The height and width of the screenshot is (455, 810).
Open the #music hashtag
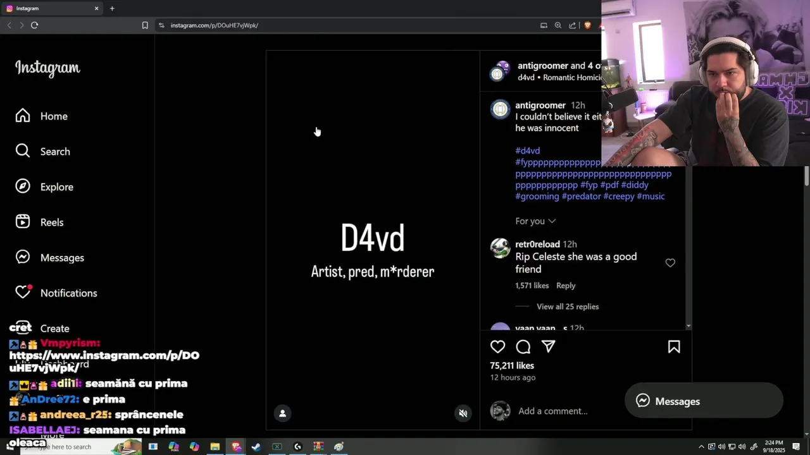click(x=651, y=196)
